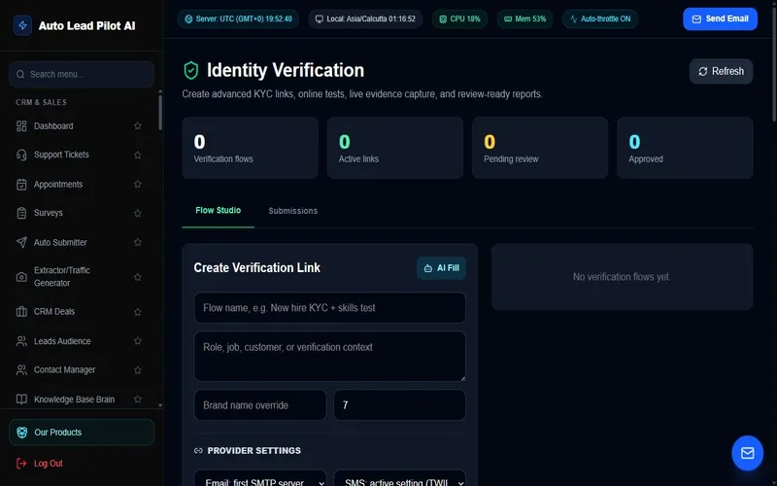The image size is (777, 486).
Task: Favorite Contact Manager with star
Action: [x=138, y=370]
